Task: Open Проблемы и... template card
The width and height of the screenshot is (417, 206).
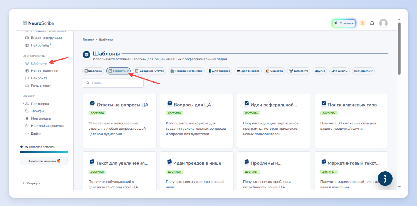Action: click(274, 171)
